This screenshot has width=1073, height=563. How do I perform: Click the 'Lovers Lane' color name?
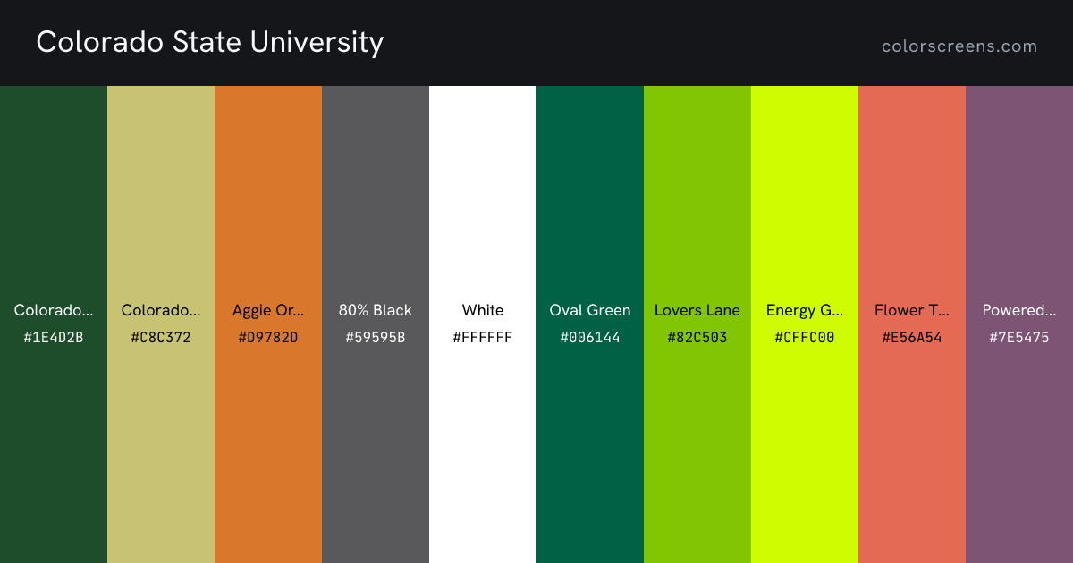point(697,310)
